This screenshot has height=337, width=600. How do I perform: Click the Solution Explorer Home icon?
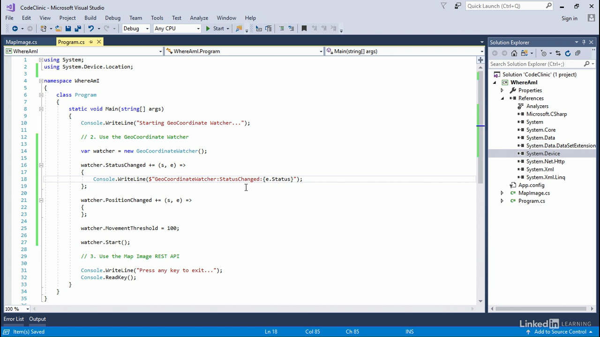[x=514, y=53]
